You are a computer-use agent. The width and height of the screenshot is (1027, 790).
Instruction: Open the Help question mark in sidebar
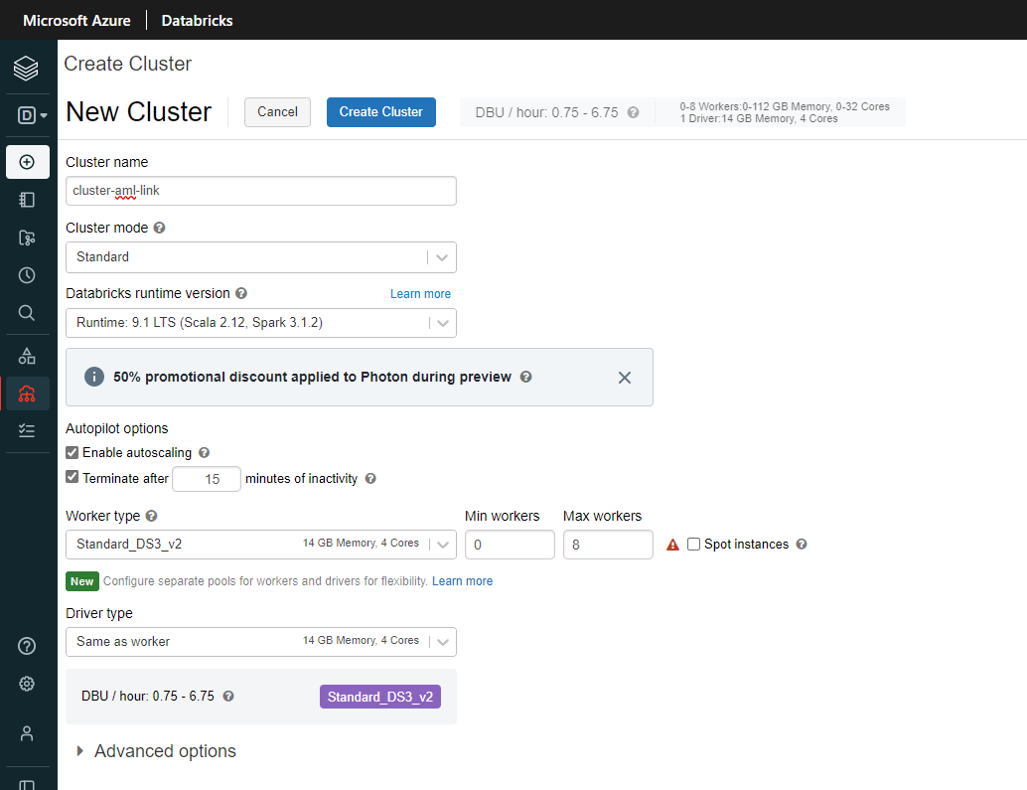point(27,646)
